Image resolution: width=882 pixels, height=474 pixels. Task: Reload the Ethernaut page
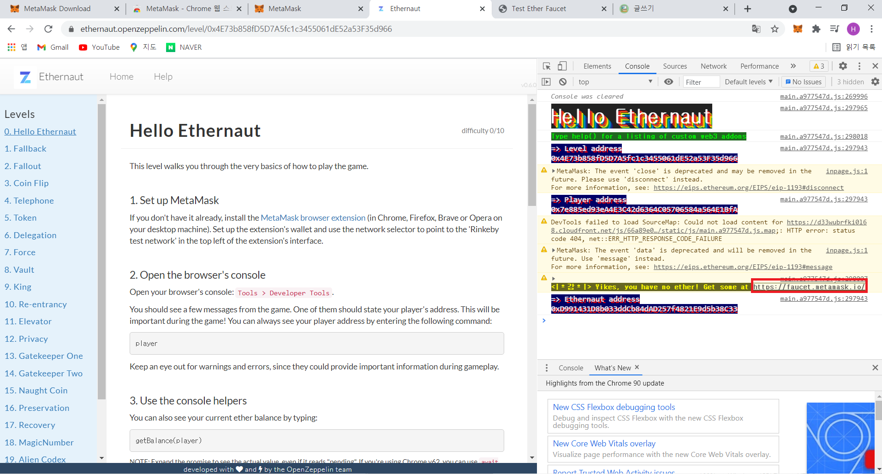coord(48,29)
